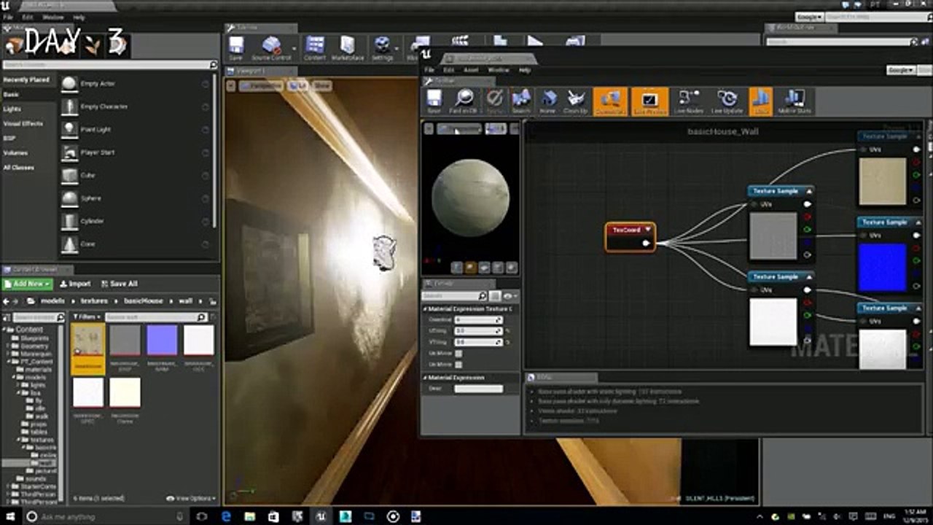Collapse the blue Texture Sample node
Image resolution: width=933 pixels, height=525 pixels.
tap(918, 222)
